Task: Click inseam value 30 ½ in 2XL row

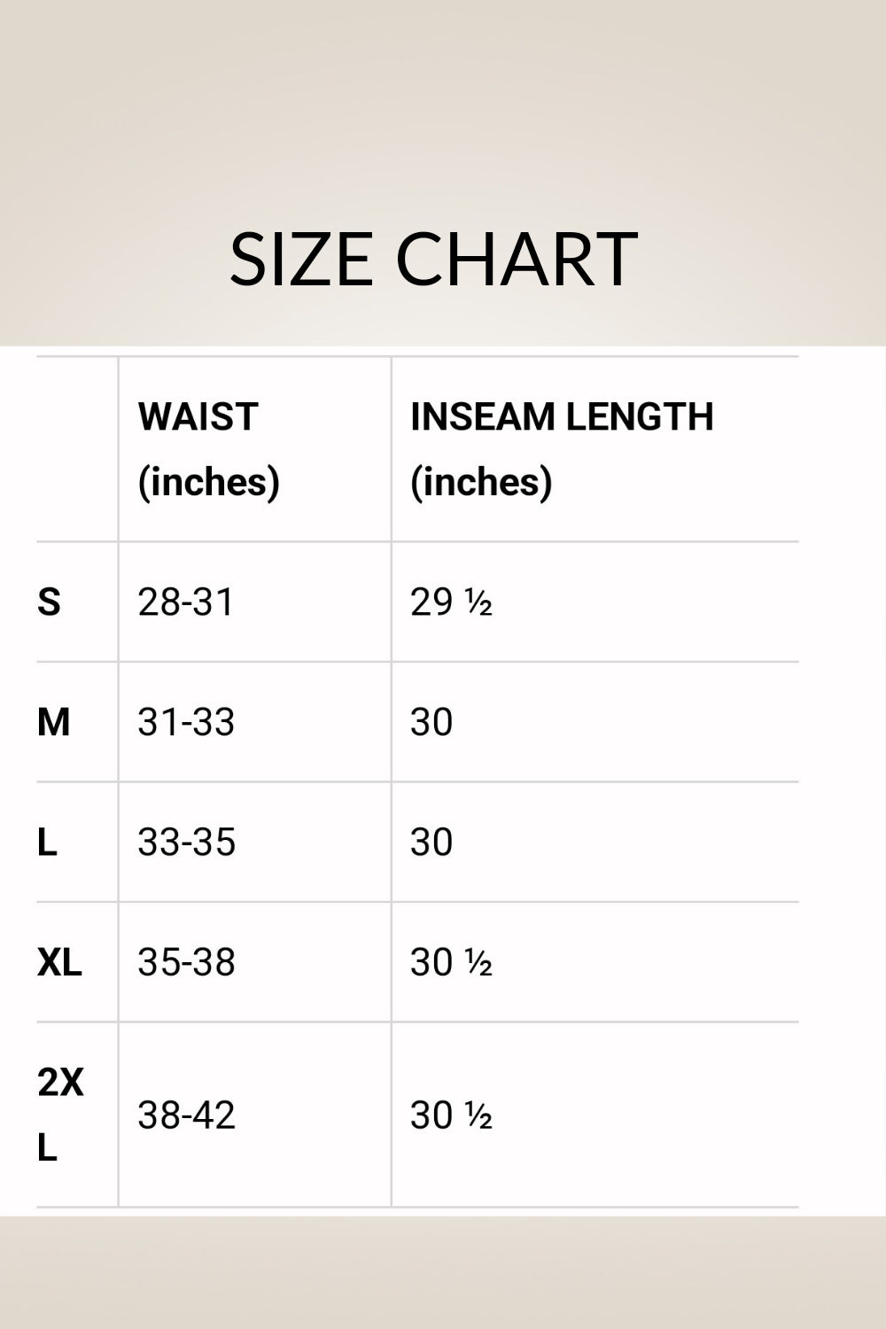Action: pyautogui.click(x=451, y=1115)
